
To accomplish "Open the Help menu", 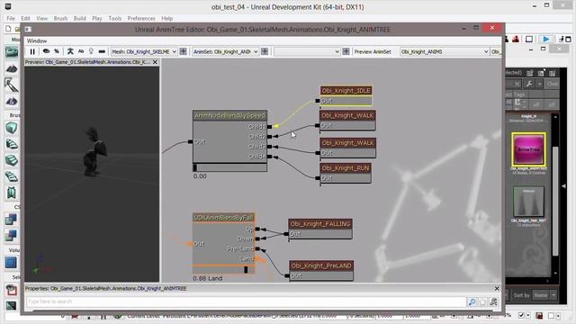I will click(x=167, y=18).
